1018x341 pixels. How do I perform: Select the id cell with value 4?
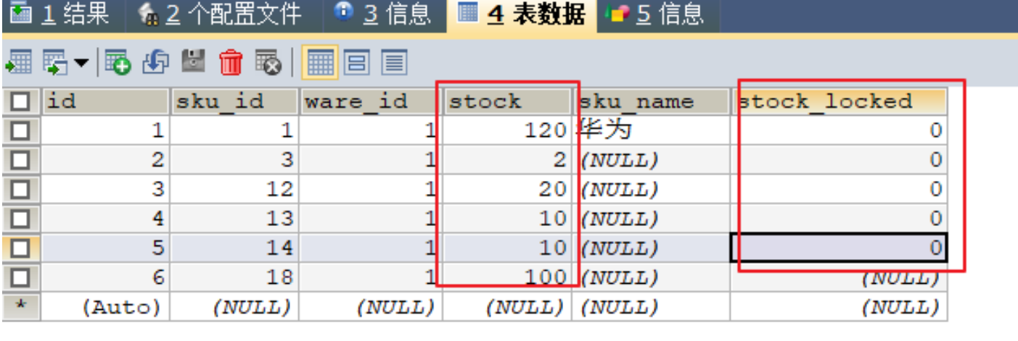click(104, 219)
